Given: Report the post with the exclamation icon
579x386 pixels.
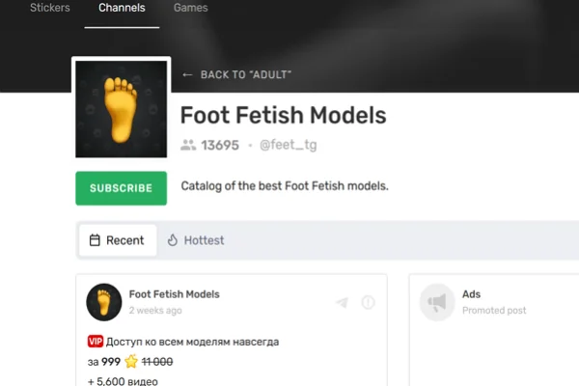Looking at the screenshot, I should tap(369, 302).
